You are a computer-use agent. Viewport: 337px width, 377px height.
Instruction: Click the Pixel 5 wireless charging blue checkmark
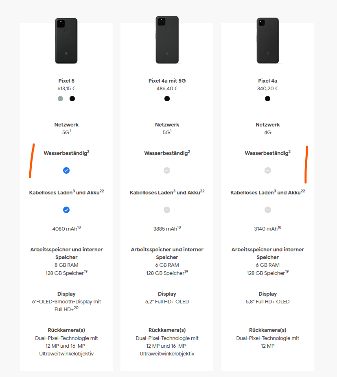[66, 210]
